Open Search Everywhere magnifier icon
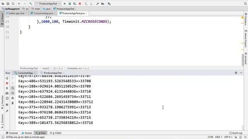 tap(245, 3)
